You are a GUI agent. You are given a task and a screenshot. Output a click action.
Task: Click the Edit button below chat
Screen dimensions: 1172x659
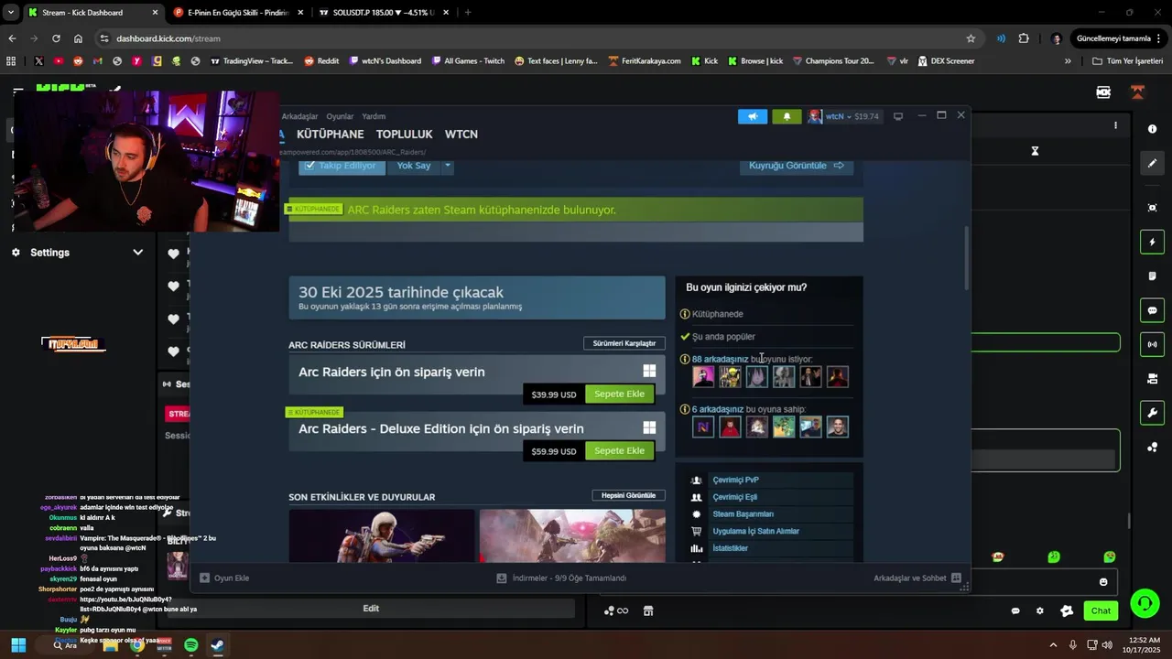pos(371,609)
